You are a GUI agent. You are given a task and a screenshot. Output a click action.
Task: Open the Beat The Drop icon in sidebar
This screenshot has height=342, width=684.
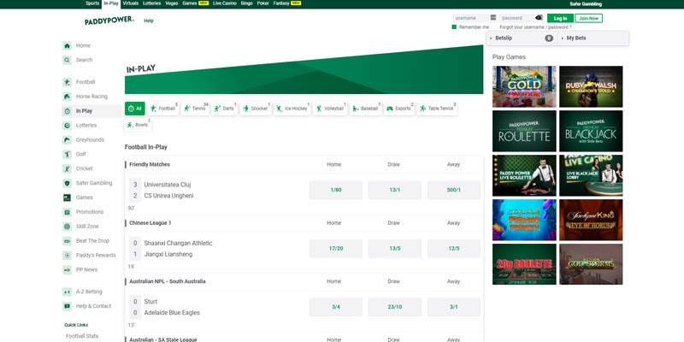67,240
